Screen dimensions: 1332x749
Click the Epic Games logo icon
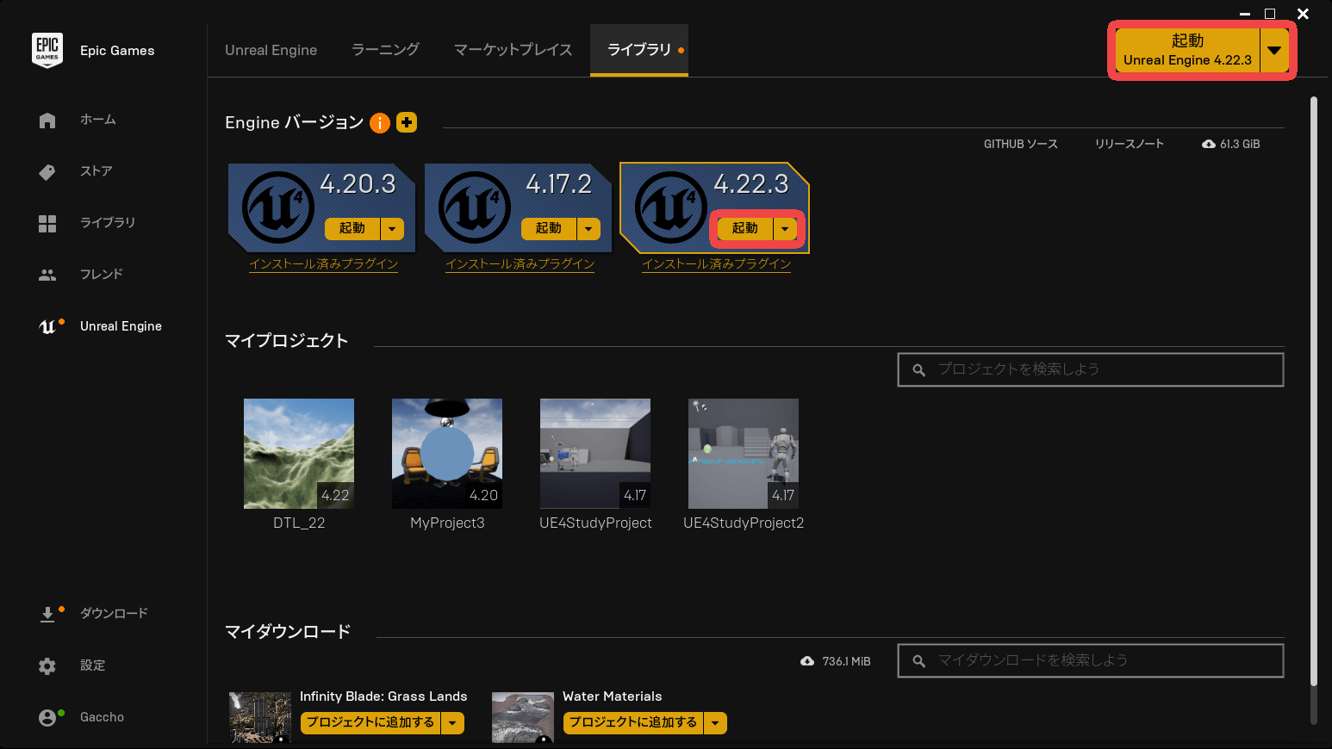tap(47, 50)
